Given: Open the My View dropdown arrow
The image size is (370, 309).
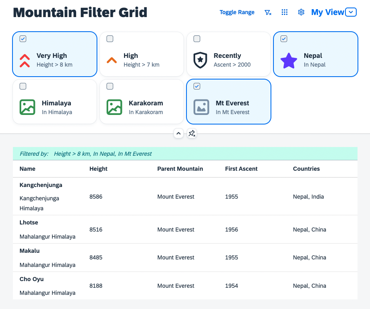Looking at the screenshot, I should point(351,12).
